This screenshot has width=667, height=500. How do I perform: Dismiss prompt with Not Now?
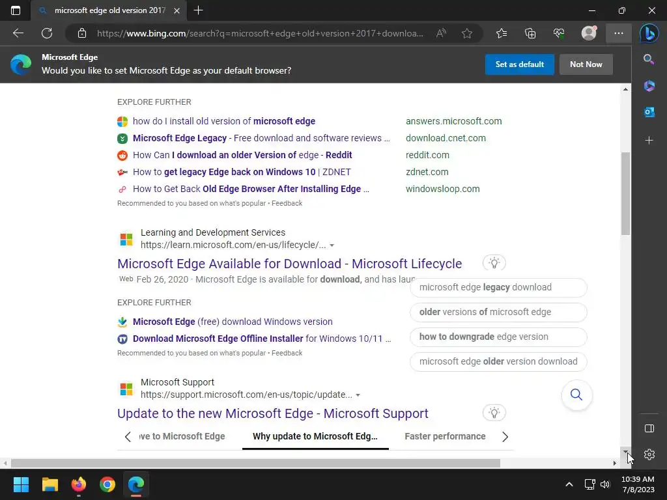(586, 64)
